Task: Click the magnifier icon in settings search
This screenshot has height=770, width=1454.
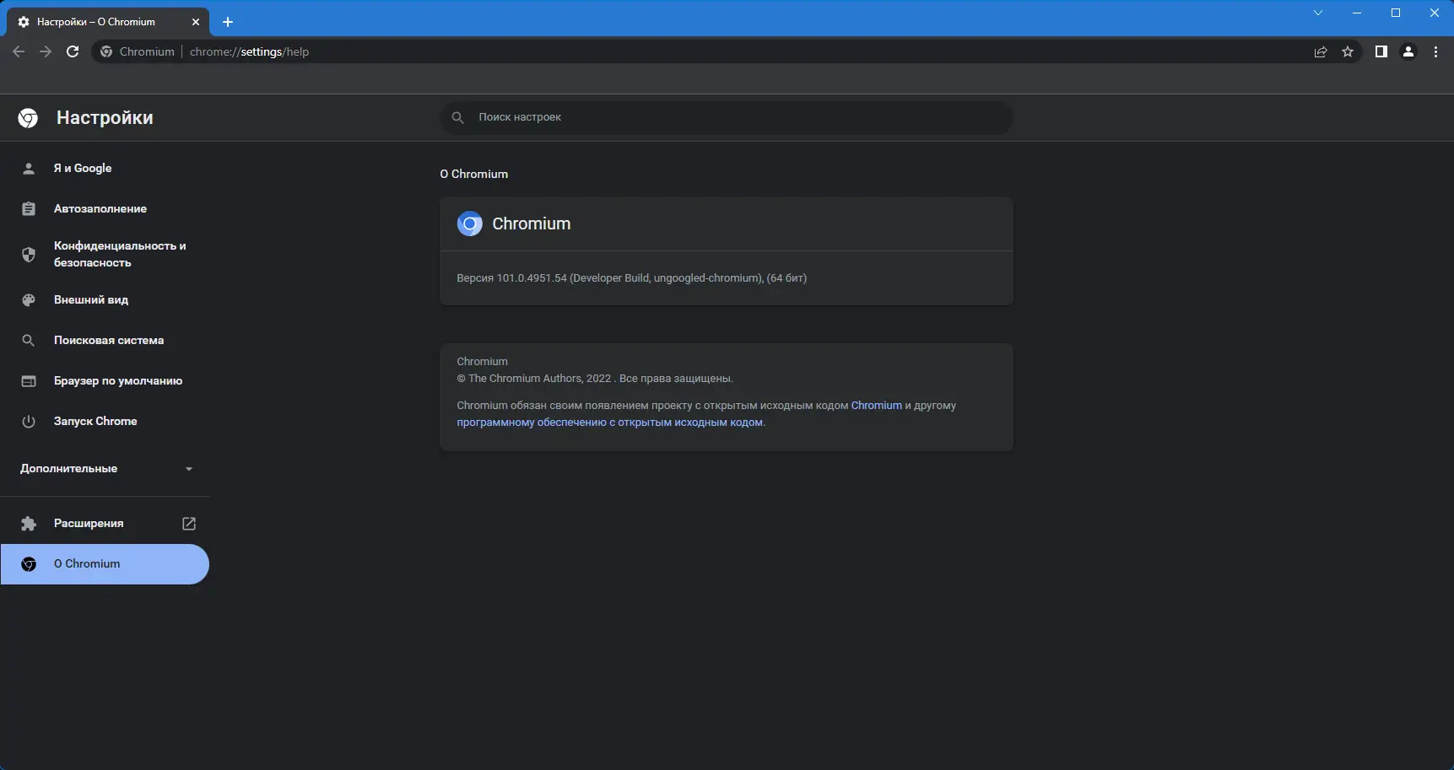Action: click(457, 117)
